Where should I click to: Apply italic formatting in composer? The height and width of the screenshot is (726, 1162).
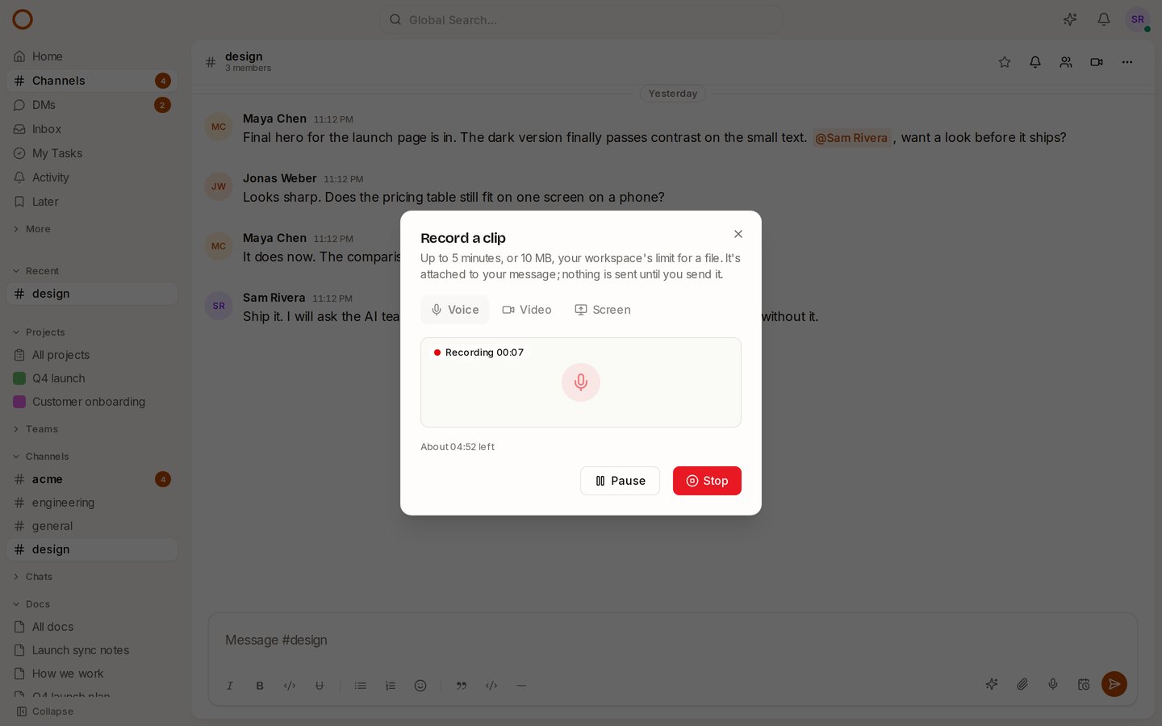pyautogui.click(x=230, y=686)
